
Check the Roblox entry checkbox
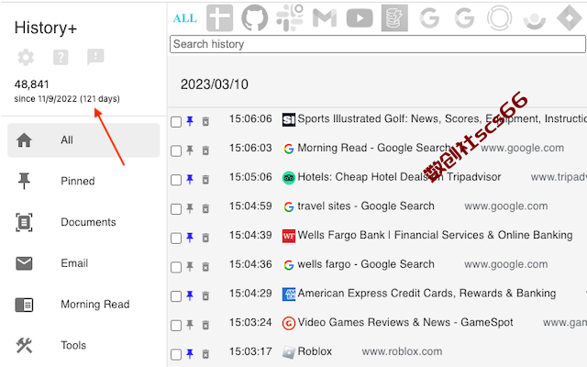176,354
